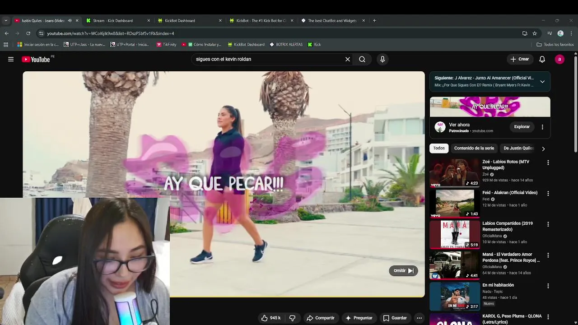Open the UTP+Portal bookmark

coord(130,44)
